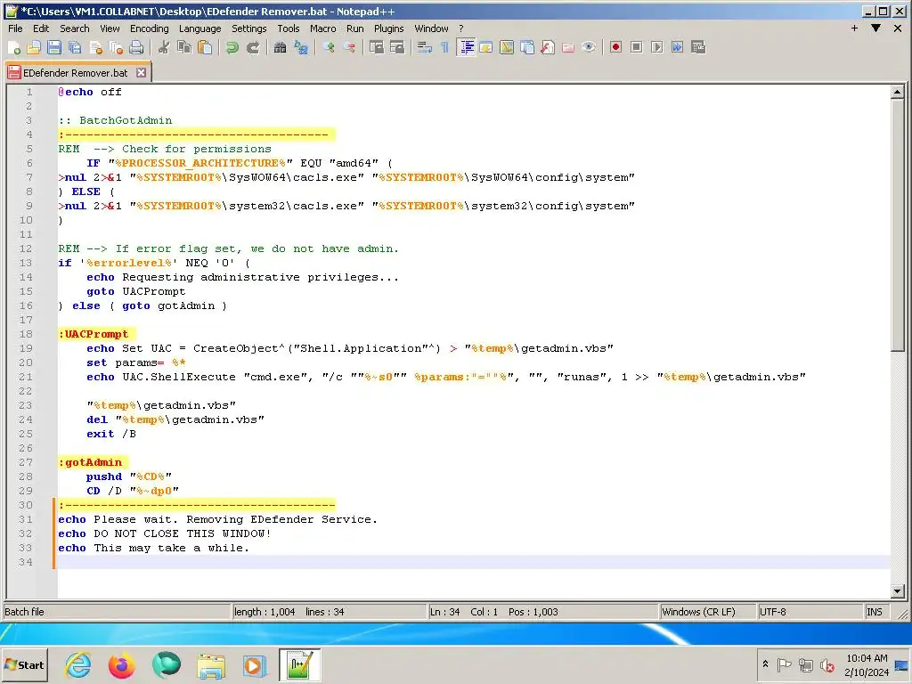Toggle Word Wrap toolbar icon
Image resolution: width=912 pixels, height=684 pixels.
pyautogui.click(x=425, y=48)
